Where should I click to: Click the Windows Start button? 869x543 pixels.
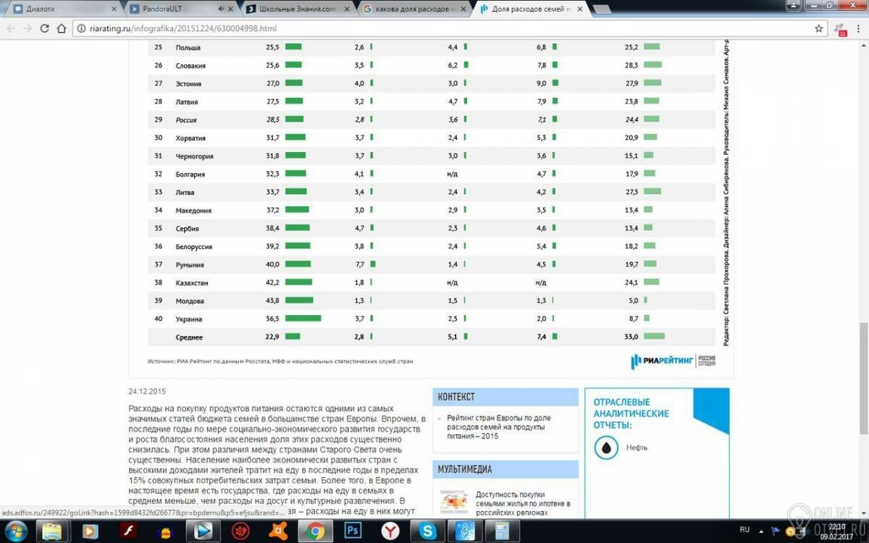pyautogui.click(x=16, y=531)
